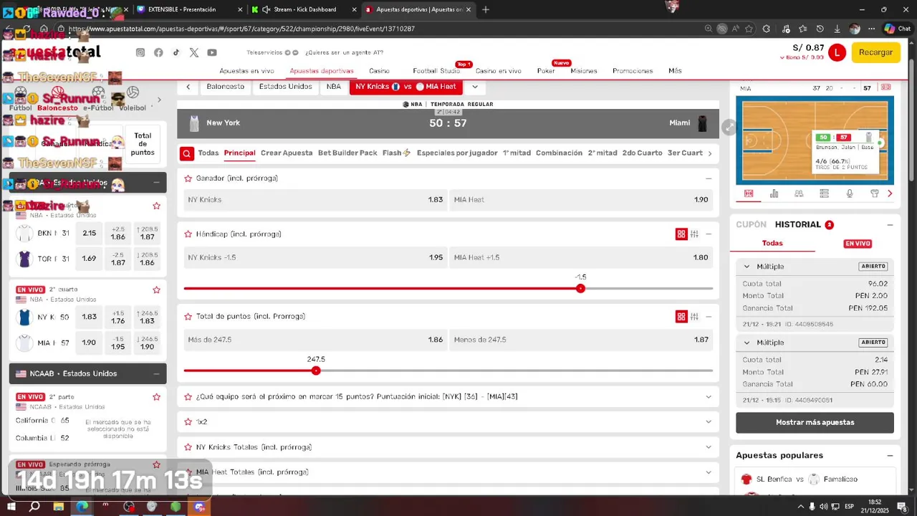Open the Football Studio menu item

click(436, 71)
